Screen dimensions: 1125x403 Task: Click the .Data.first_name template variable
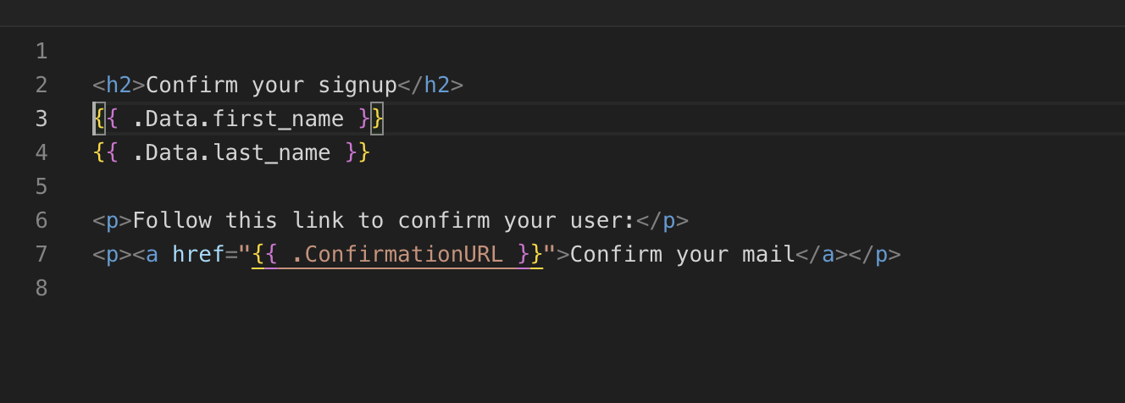[x=238, y=119]
